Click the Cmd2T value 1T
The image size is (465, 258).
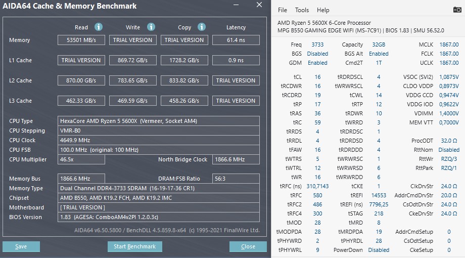[379, 63]
